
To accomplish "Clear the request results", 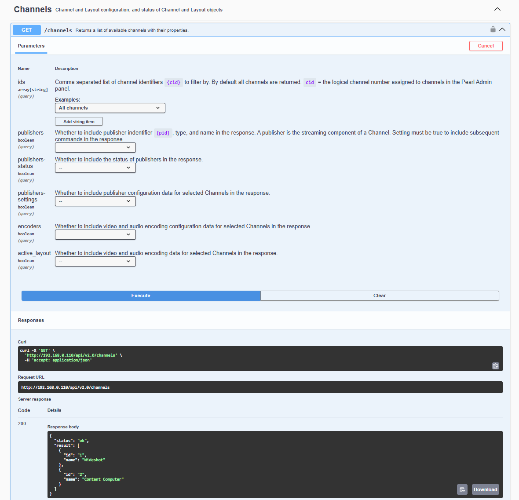I will [x=379, y=296].
